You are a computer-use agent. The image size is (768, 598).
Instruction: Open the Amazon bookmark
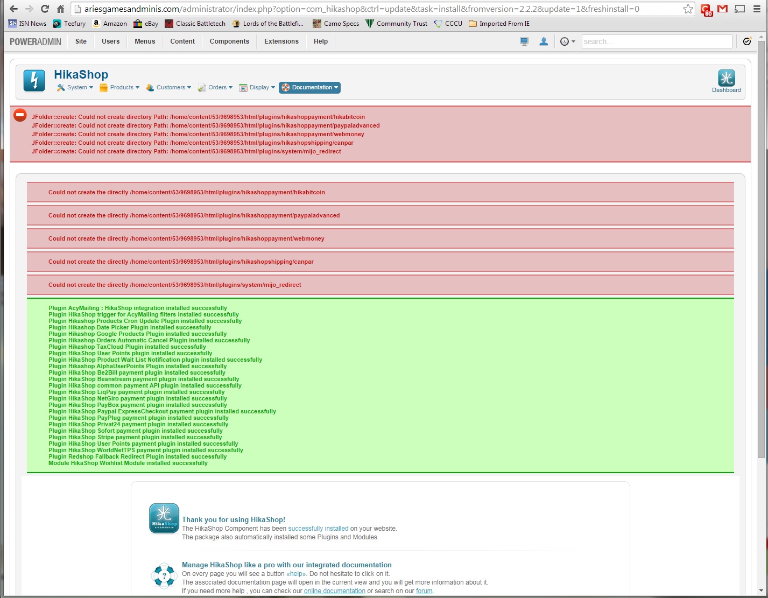pyautogui.click(x=110, y=24)
